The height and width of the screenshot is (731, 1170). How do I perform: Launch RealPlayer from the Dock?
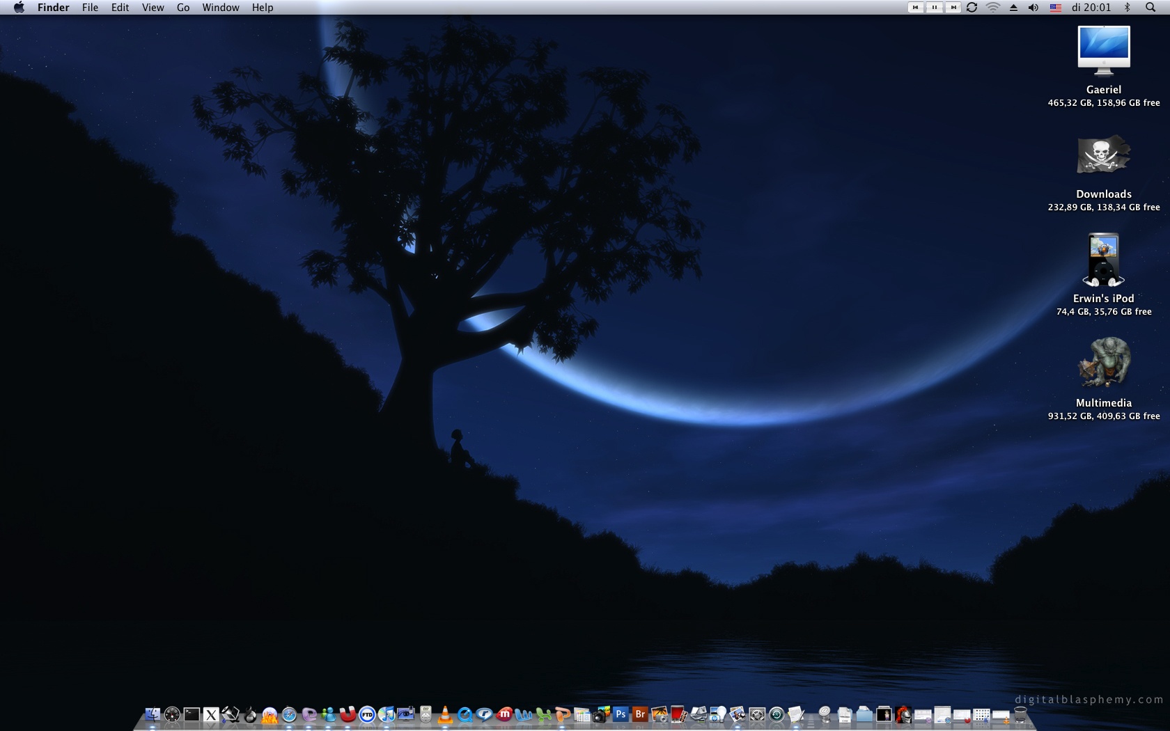(x=484, y=714)
